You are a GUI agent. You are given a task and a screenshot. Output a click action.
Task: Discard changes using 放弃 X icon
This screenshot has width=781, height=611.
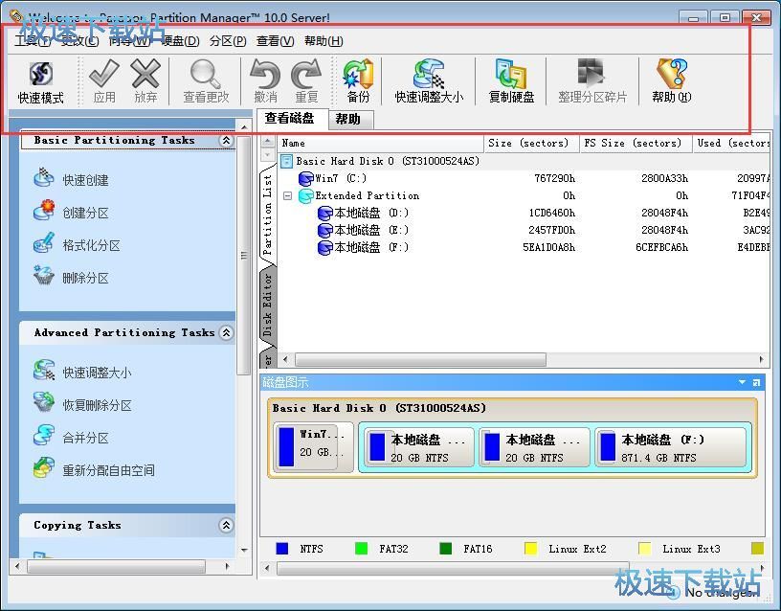[145, 81]
